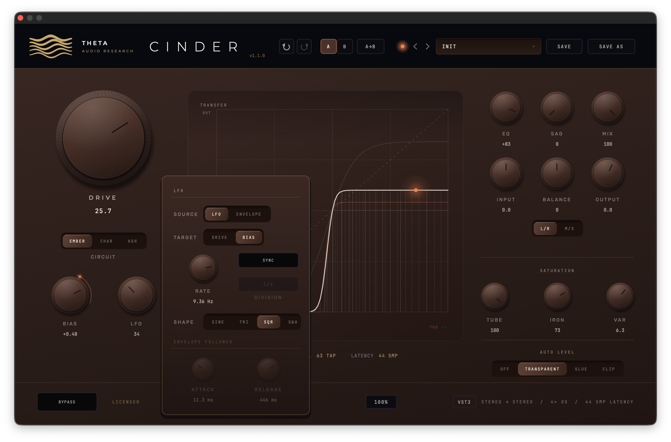The image size is (671, 442).
Task: Choose SQR LFO shape
Action: tap(268, 322)
